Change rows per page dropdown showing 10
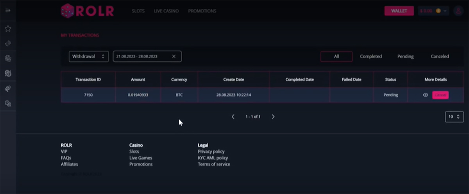 click(x=454, y=117)
